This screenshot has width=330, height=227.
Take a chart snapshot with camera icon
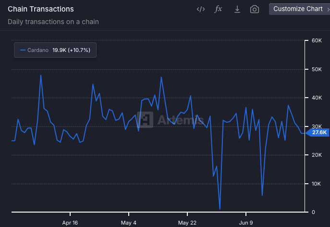255,9
